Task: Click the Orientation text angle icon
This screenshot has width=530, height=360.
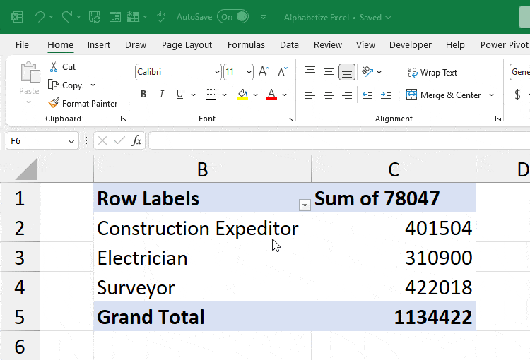Action: click(367, 71)
